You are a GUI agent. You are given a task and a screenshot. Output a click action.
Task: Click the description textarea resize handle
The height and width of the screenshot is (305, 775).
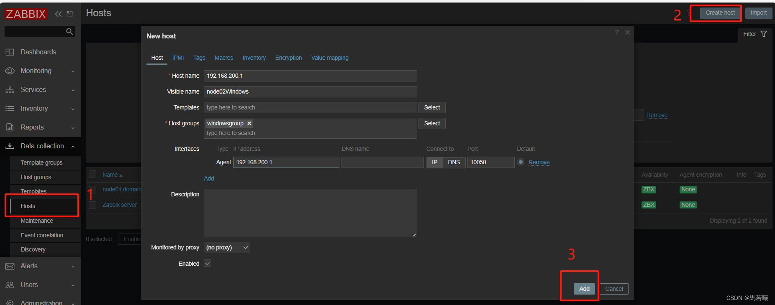point(415,235)
